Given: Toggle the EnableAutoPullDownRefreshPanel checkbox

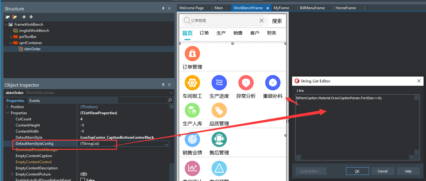Looking at the screenshot, I should click(82, 180).
